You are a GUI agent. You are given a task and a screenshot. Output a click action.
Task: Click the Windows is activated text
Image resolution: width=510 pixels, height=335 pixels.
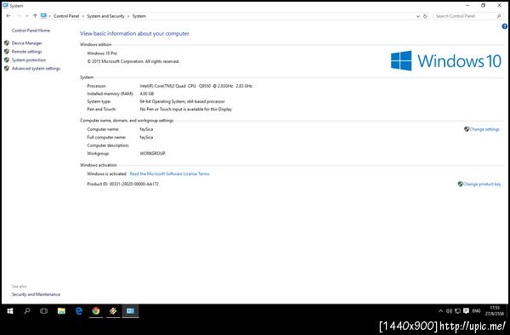(106, 173)
